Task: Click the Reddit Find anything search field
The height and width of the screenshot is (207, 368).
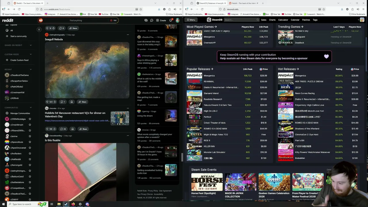Action: (76, 20)
